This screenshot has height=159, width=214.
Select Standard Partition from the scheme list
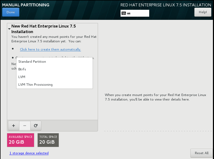click(x=54, y=62)
